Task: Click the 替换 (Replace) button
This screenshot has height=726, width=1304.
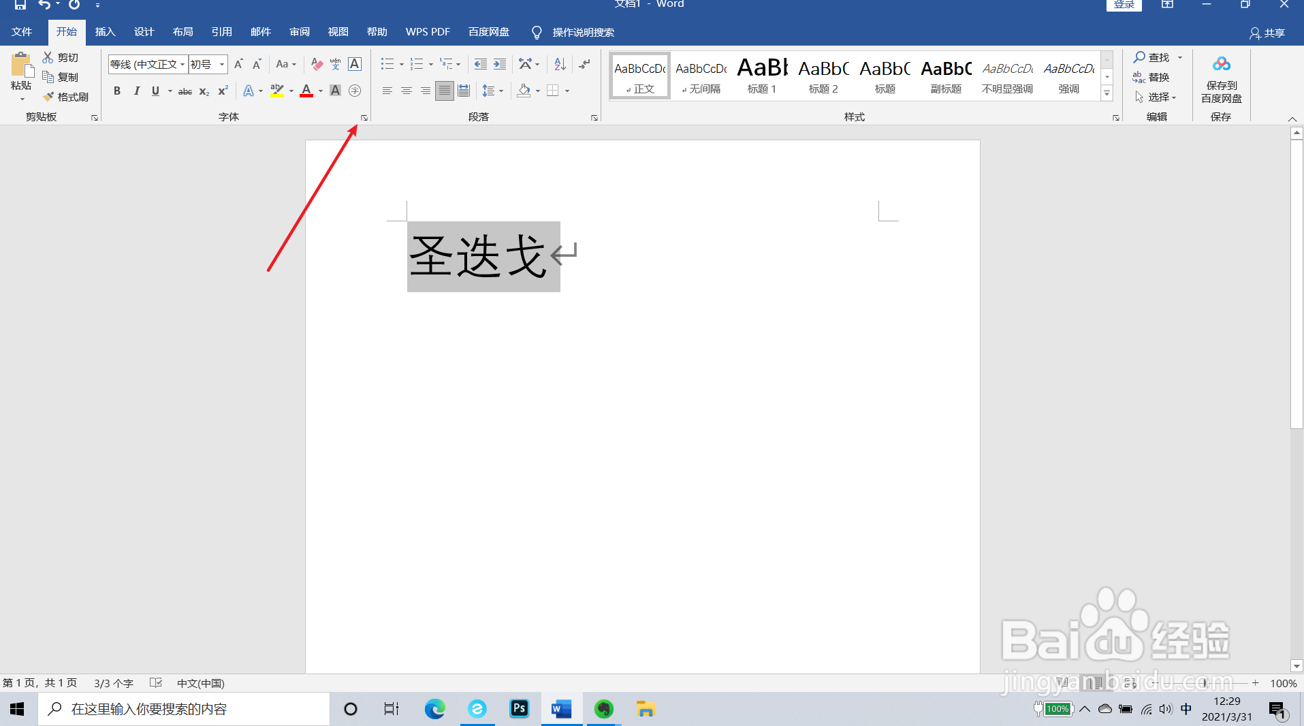Action: (1151, 77)
